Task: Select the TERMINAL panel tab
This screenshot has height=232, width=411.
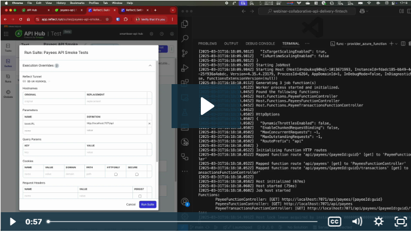Action: tap(291, 43)
